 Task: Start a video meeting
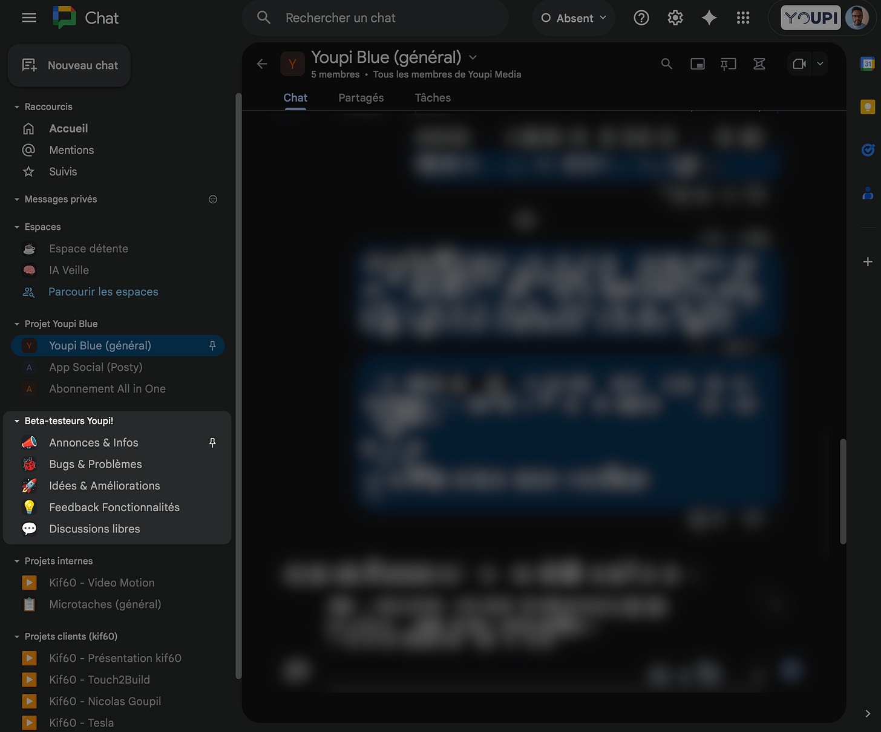(x=799, y=64)
